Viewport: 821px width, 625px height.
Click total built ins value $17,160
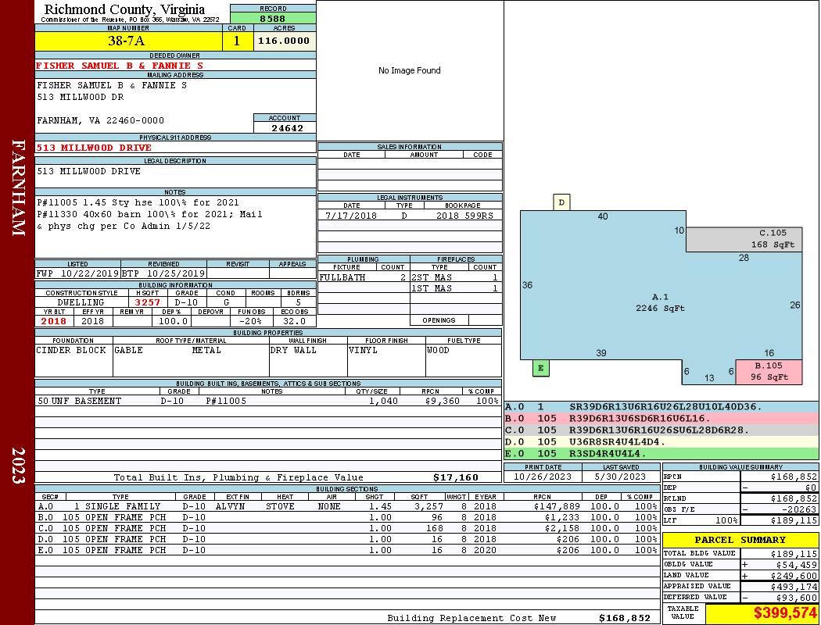[456, 477]
